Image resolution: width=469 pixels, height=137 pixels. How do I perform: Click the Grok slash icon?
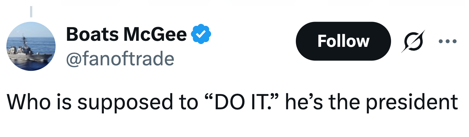[x=413, y=41]
